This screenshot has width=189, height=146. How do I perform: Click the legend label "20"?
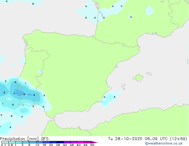(x=51, y=145)
